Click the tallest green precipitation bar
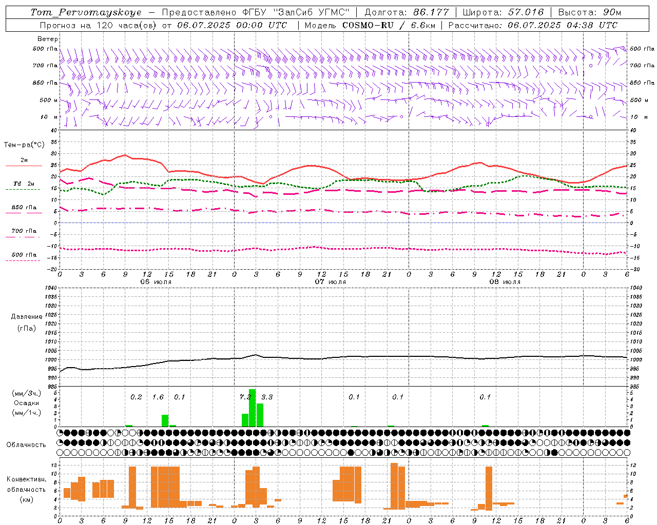 [x=252, y=408]
